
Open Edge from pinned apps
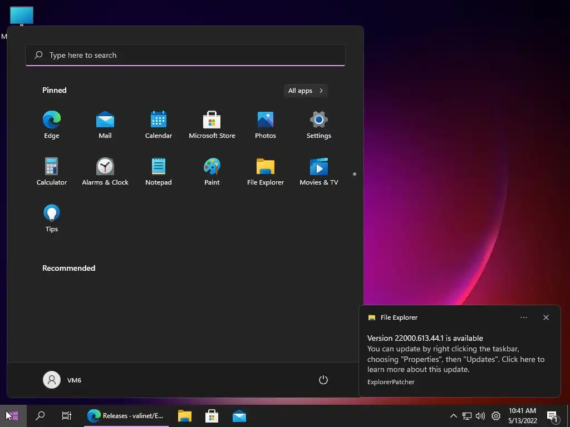click(52, 125)
